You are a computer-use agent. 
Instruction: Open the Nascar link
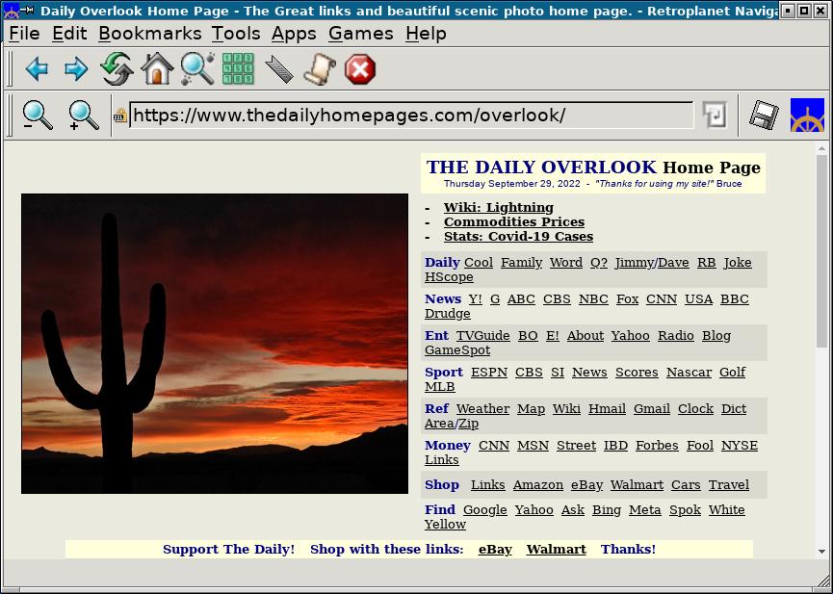(x=689, y=373)
